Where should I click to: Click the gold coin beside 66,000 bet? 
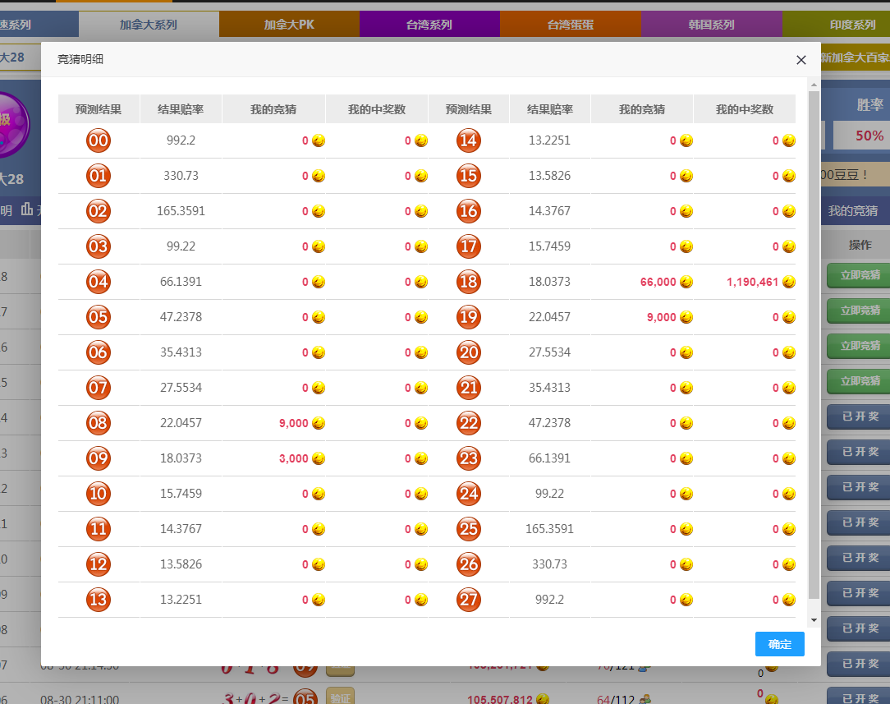click(686, 282)
